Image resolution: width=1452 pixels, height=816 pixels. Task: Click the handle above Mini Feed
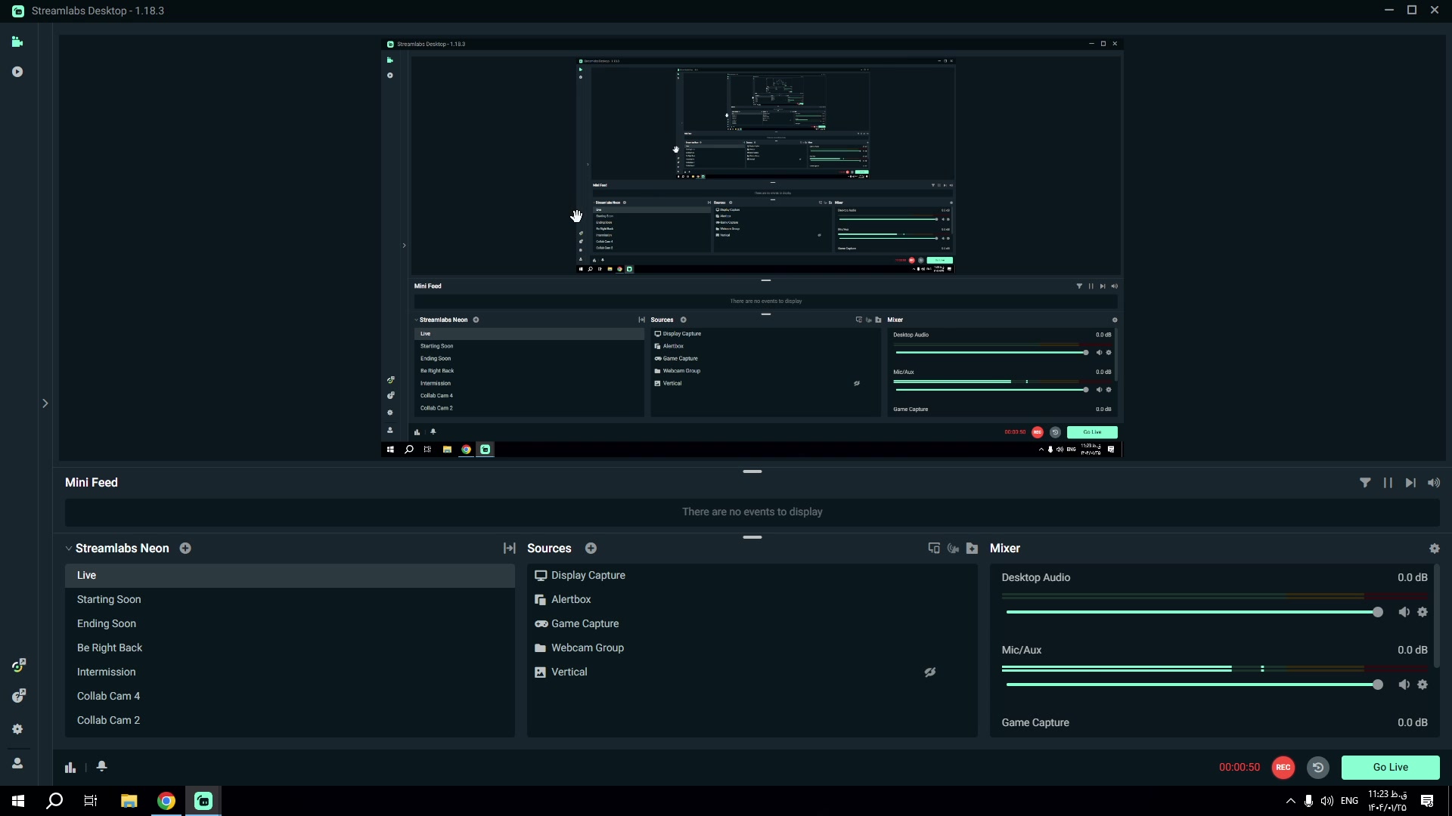(x=752, y=471)
